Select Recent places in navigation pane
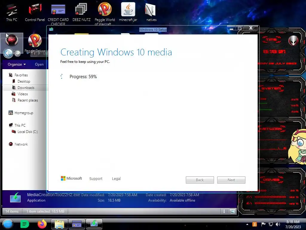The height and width of the screenshot is (230, 306). click(28, 100)
